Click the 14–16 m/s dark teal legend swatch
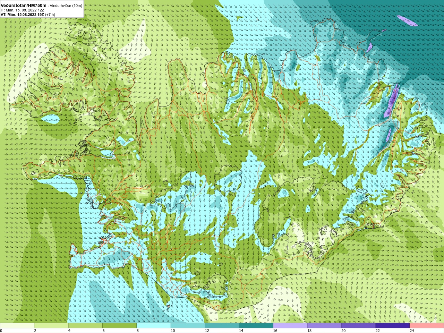 (x=256, y=326)
